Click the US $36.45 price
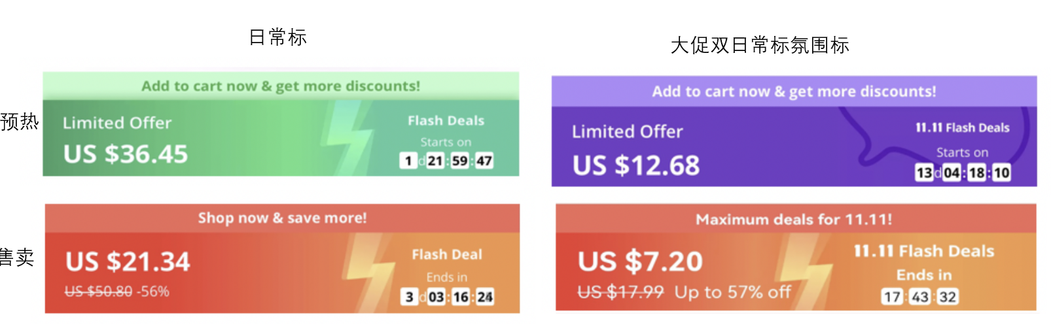 pyautogui.click(x=126, y=154)
